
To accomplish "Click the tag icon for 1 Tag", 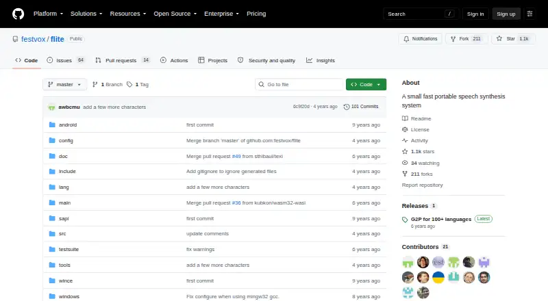I will (129, 85).
